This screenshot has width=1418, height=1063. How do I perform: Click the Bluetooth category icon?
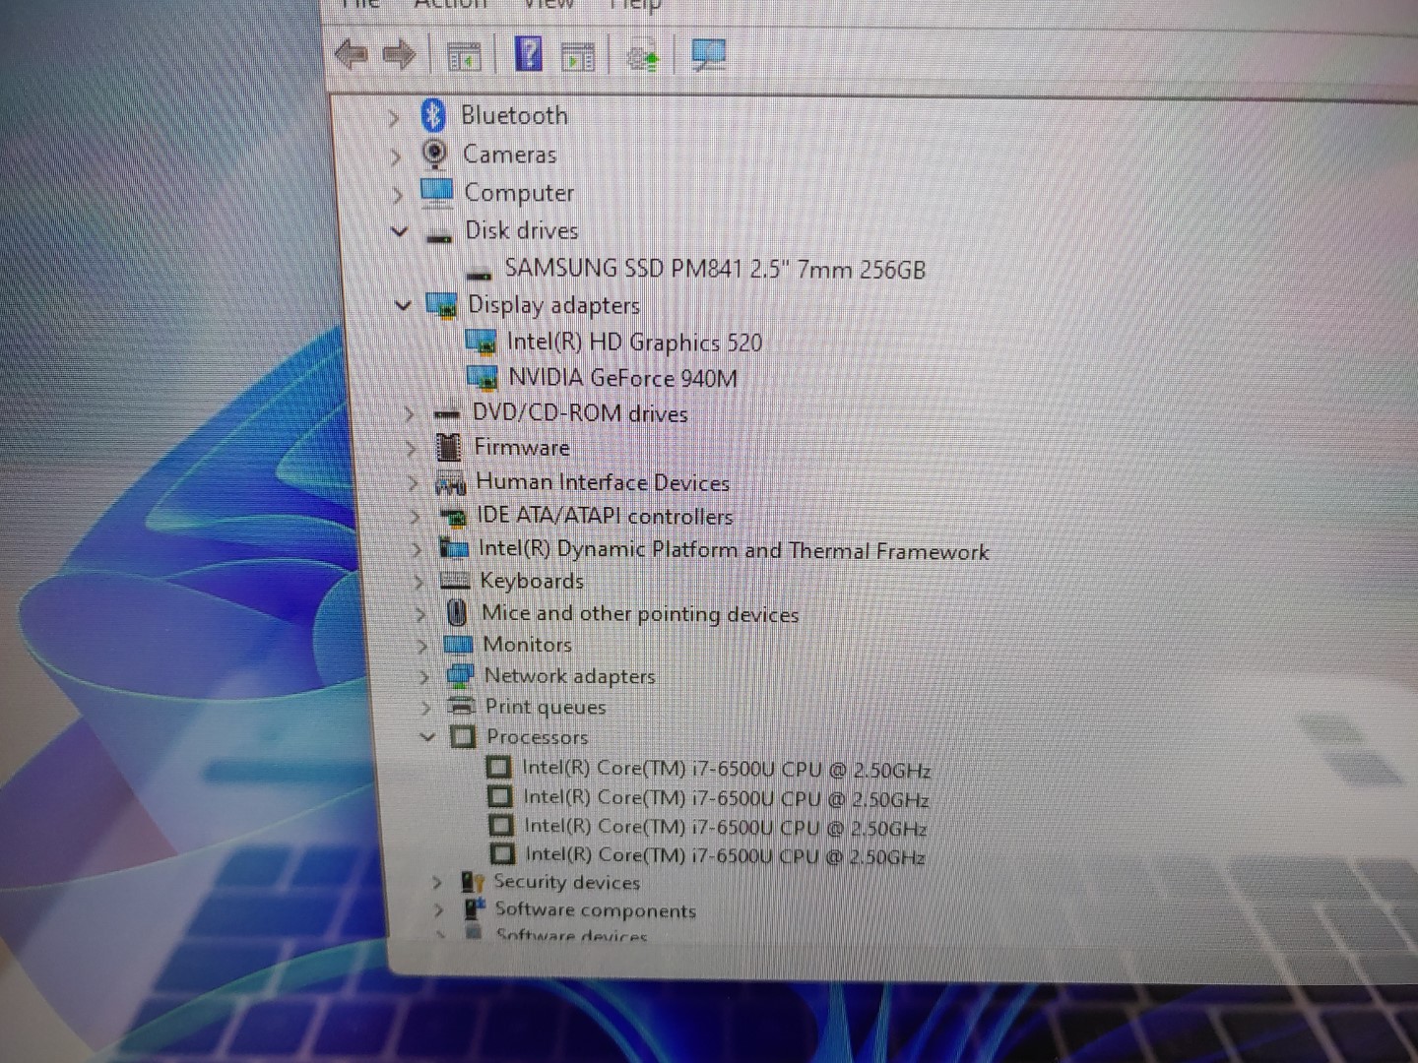433,115
